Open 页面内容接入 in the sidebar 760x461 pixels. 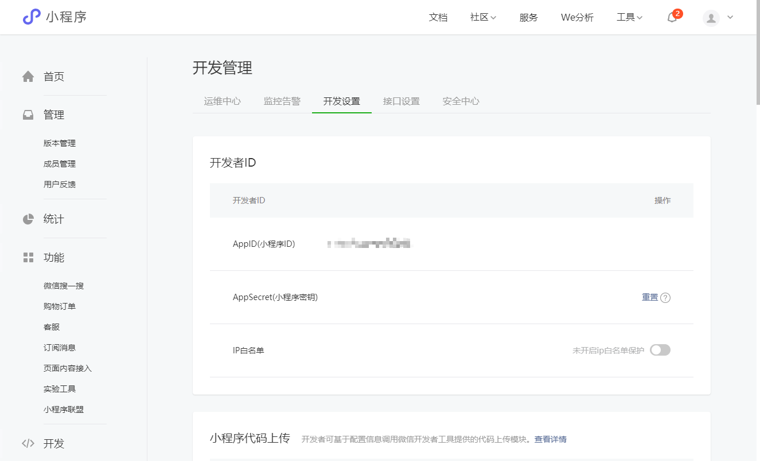coord(68,368)
